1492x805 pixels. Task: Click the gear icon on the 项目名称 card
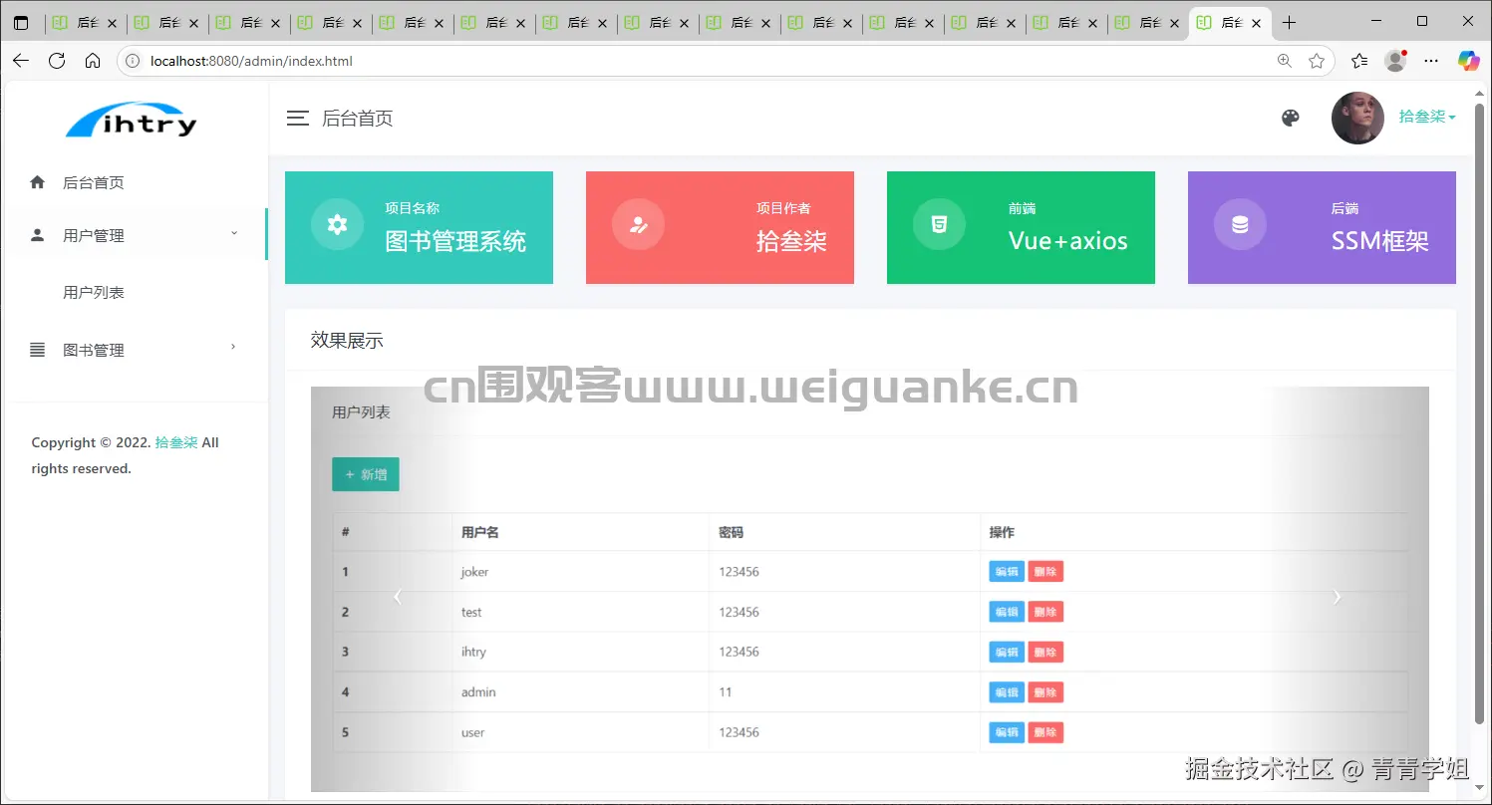click(336, 224)
